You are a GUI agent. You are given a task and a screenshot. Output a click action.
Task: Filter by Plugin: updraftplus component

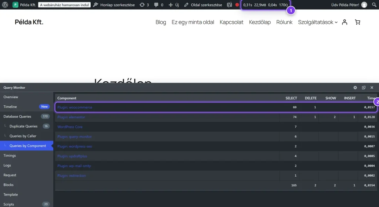tap(72, 156)
